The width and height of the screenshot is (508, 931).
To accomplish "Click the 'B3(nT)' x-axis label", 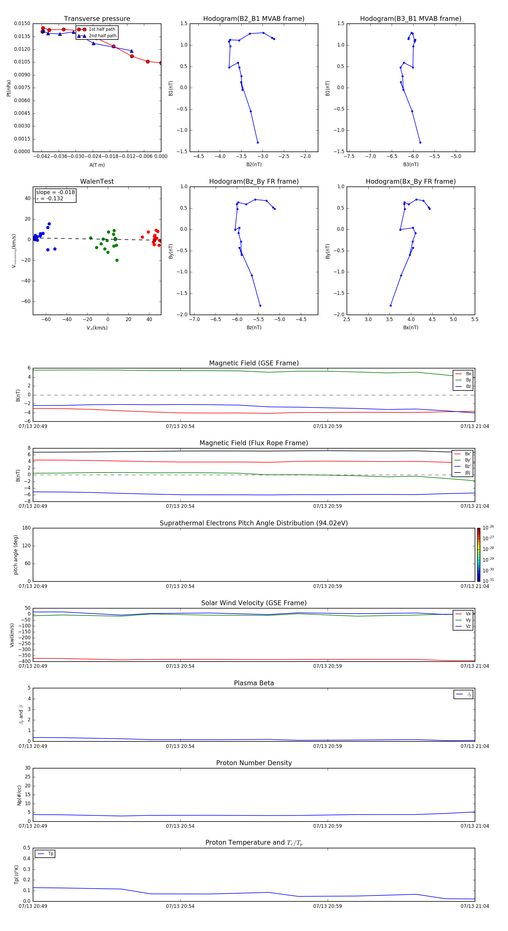I will tap(411, 164).
